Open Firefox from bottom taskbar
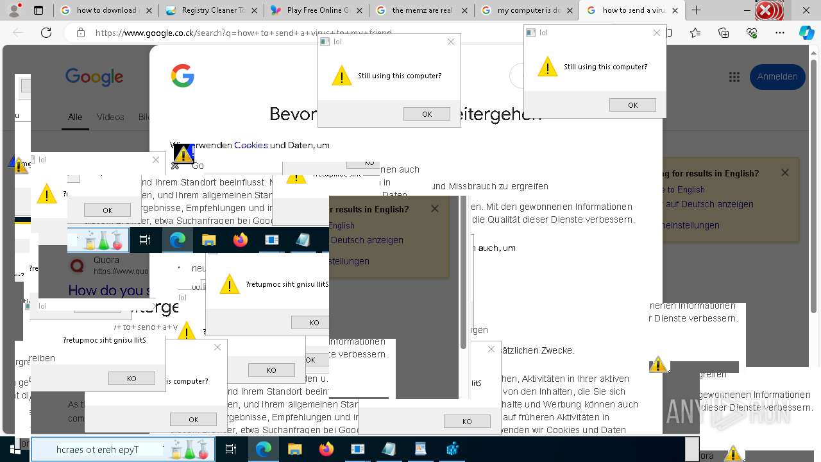Image resolution: width=821 pixels, height=462 pixels. 326,450
